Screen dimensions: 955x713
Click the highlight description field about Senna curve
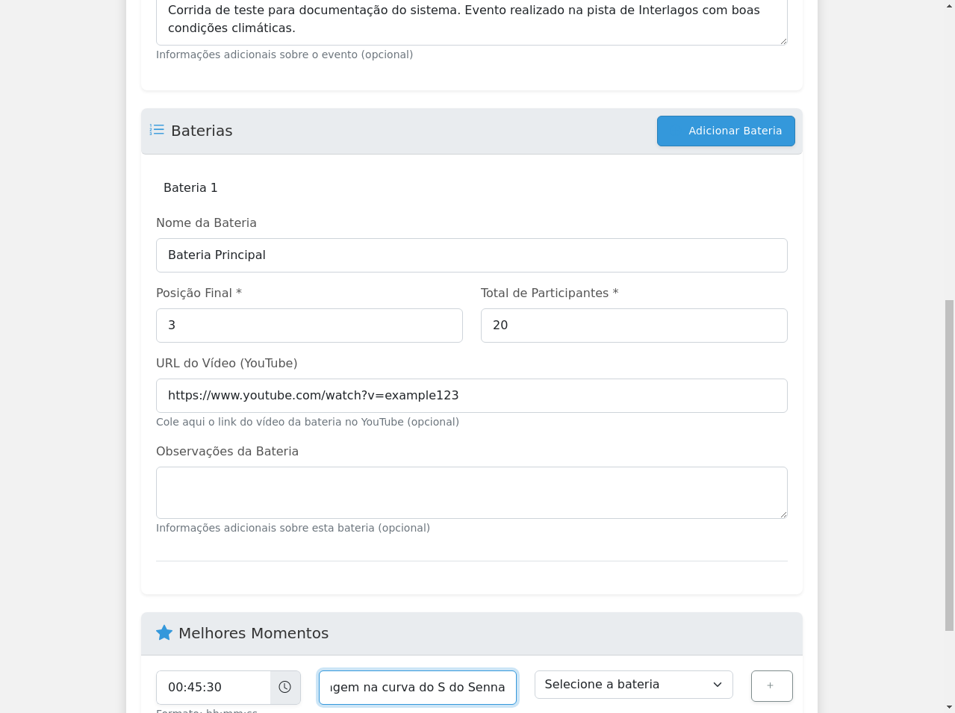(x=417, y=688)
